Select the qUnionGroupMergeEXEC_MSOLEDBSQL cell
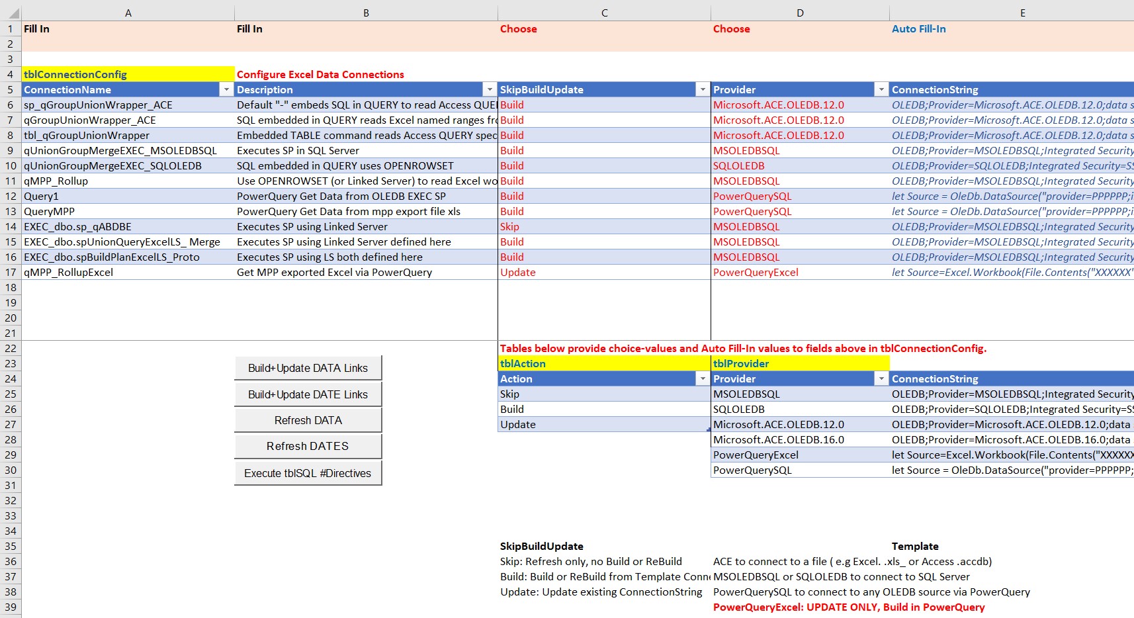Screen dimensions: 1134x618 tap(128, 150)
